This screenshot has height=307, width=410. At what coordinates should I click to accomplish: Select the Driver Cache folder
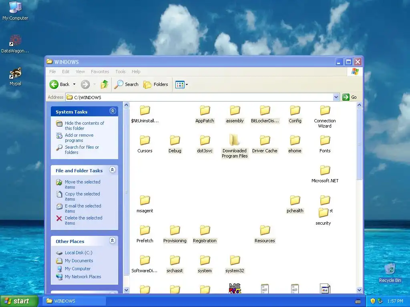[265, 144]
